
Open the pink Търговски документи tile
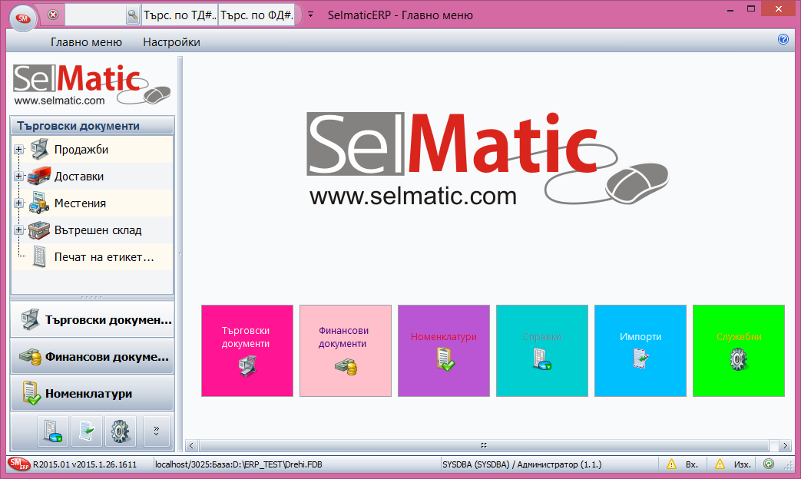pos(247,351)
